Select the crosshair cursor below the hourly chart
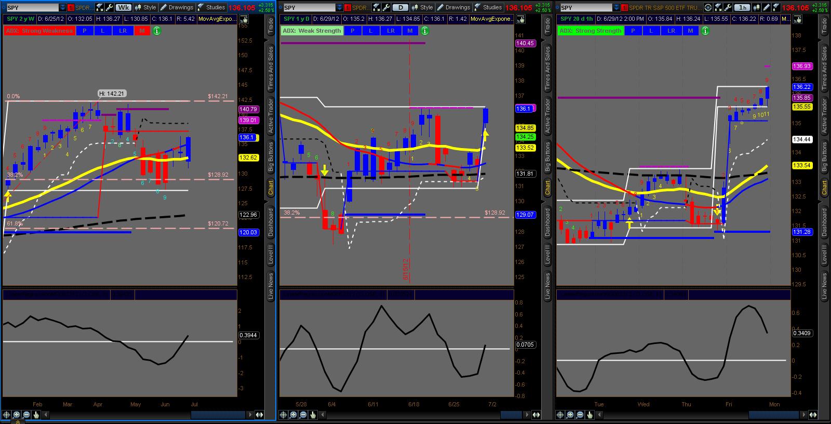The width and height of the screenshot is (831, 424). [x=560, y=415]
